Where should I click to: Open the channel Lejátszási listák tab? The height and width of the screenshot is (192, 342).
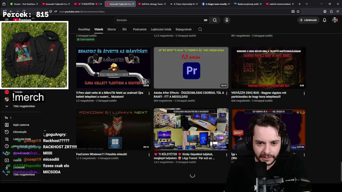point(161,29)
